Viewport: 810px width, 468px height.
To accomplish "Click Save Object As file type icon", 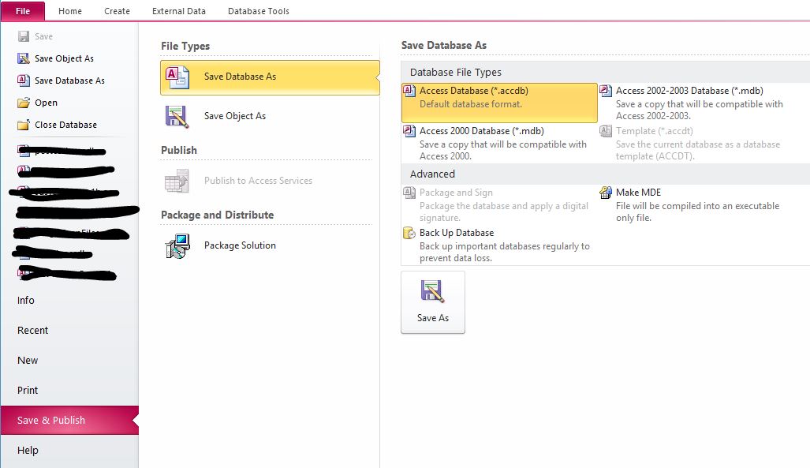I will point(177,116).
